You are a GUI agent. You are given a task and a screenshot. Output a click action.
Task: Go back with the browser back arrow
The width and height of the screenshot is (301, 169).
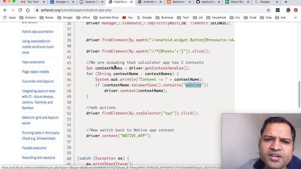[x=5, y=10]
